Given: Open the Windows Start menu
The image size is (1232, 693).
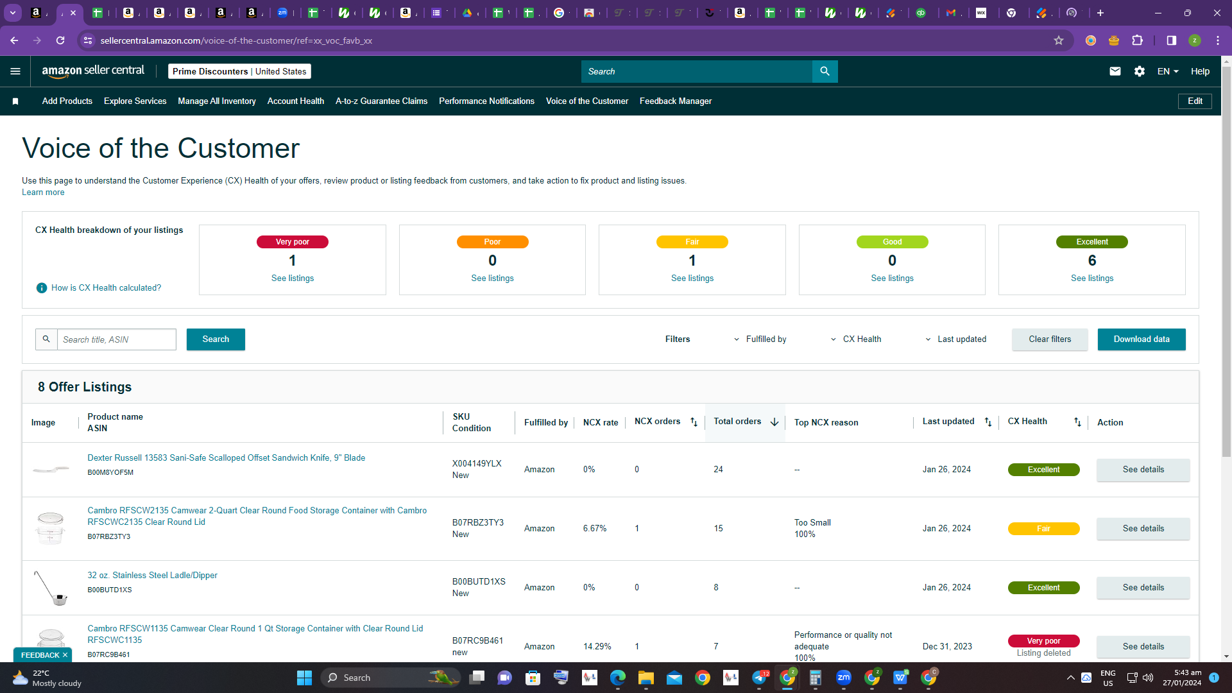Looking at the screenshot, I should coord(304,678).
